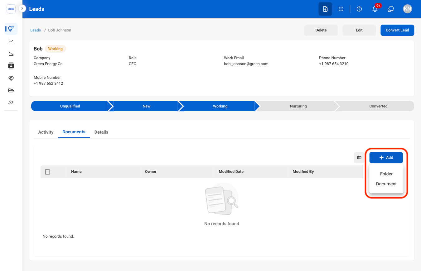This screenshot has height=271, width=421.
Task: Click the file download icon in header
Action: coord(325,9)
